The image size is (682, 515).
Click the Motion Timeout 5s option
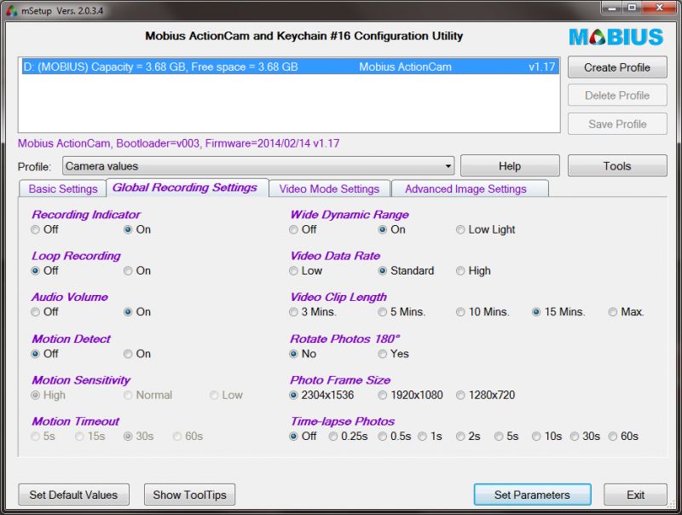(x=43, y=437)
